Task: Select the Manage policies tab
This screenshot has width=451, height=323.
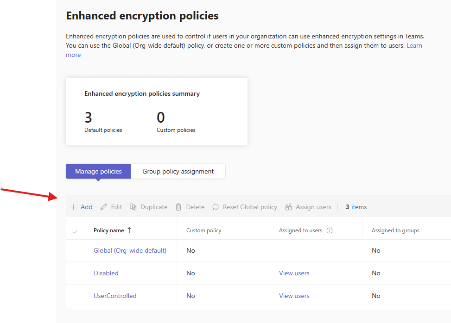Action: pos(98,171)
